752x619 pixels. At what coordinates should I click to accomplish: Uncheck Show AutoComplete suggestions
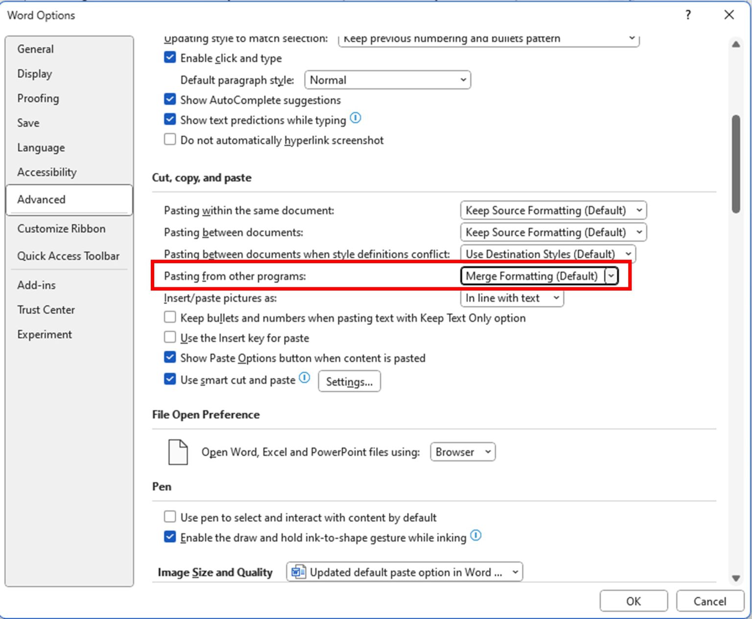click(x=169, y=99)
